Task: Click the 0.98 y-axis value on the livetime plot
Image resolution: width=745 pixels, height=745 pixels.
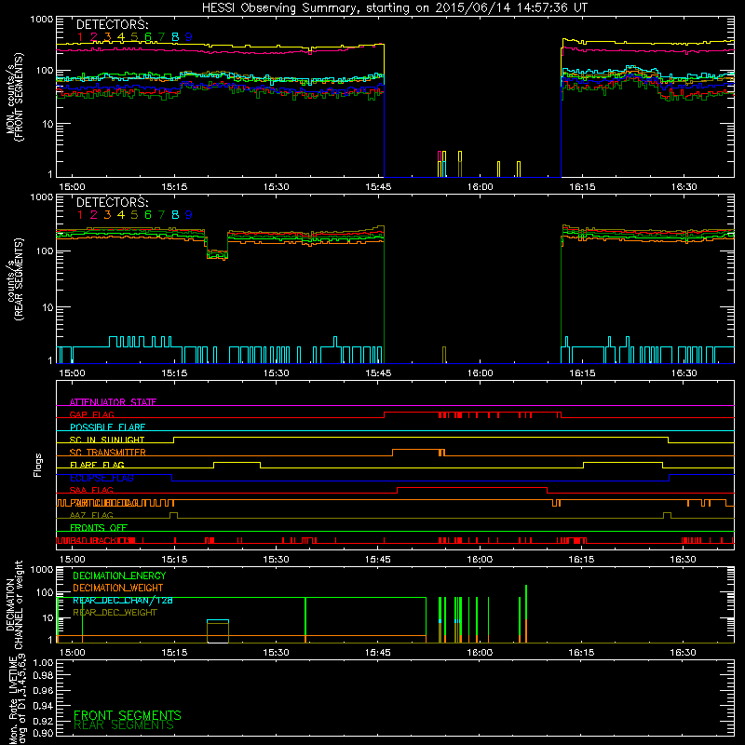Action: coord(43,675)
